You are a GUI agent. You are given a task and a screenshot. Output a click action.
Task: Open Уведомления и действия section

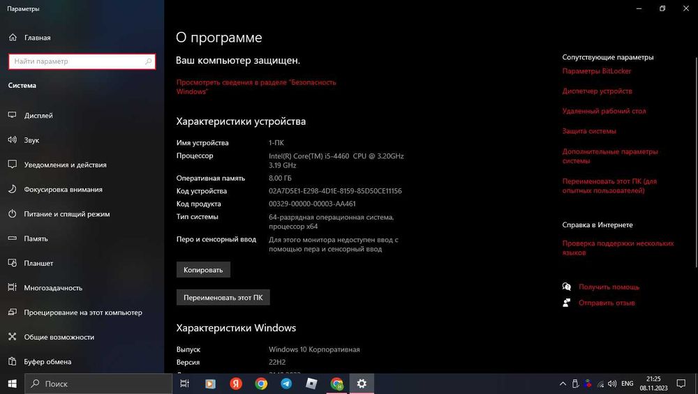coord(57,165)
